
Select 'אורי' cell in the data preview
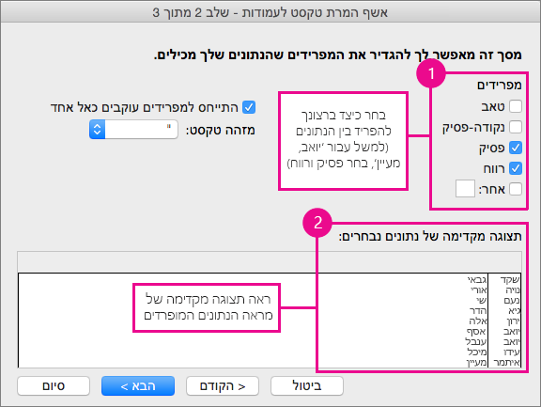coord(478,290)
